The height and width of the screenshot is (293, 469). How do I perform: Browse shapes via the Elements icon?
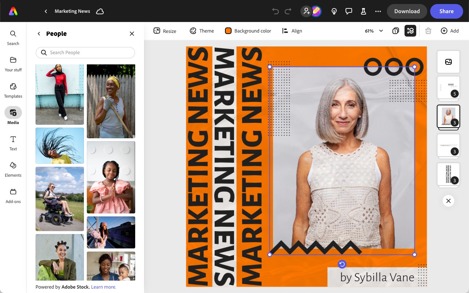click(x=13, y=169)
